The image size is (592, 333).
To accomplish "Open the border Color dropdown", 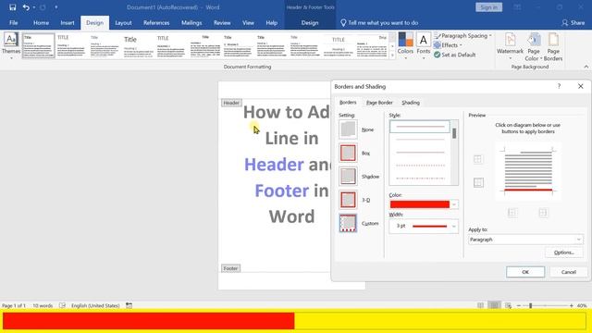I will pos(454,204).
